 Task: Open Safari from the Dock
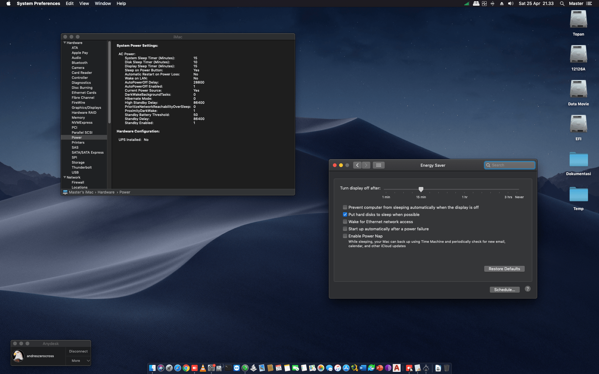click(178, 368)
